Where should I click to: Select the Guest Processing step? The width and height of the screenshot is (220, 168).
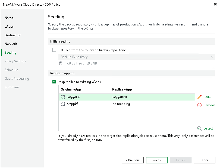[x=17, y=79]
